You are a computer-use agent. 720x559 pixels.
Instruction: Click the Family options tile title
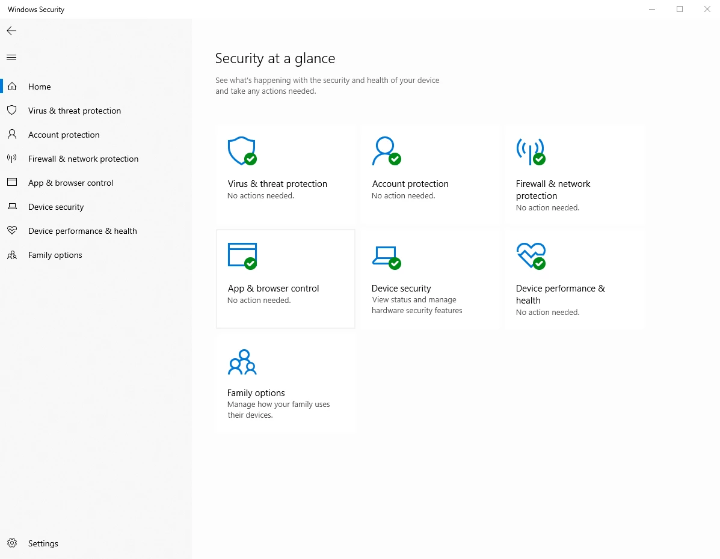point(256,393)
